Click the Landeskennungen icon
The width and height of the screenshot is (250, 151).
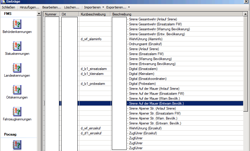click(x=17, y=68)
